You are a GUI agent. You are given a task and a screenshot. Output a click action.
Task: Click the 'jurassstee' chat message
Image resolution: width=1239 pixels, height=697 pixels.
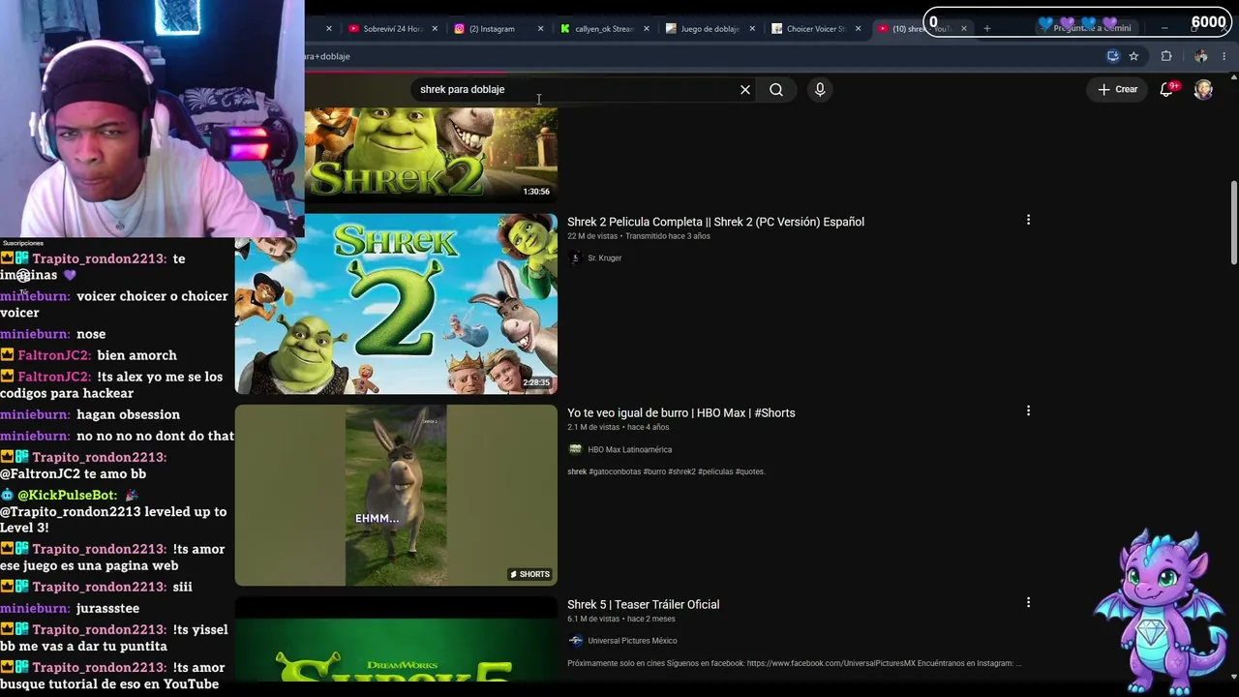click(108, 608)
